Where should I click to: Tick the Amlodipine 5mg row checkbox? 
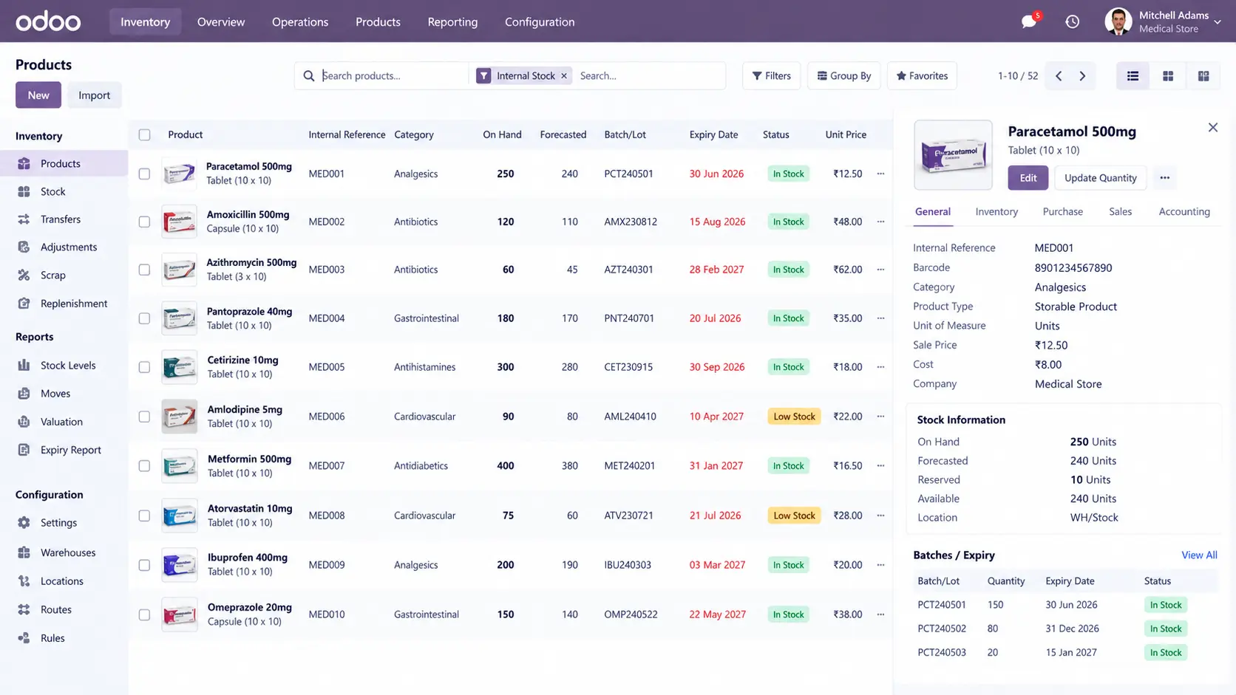(144, 417)
